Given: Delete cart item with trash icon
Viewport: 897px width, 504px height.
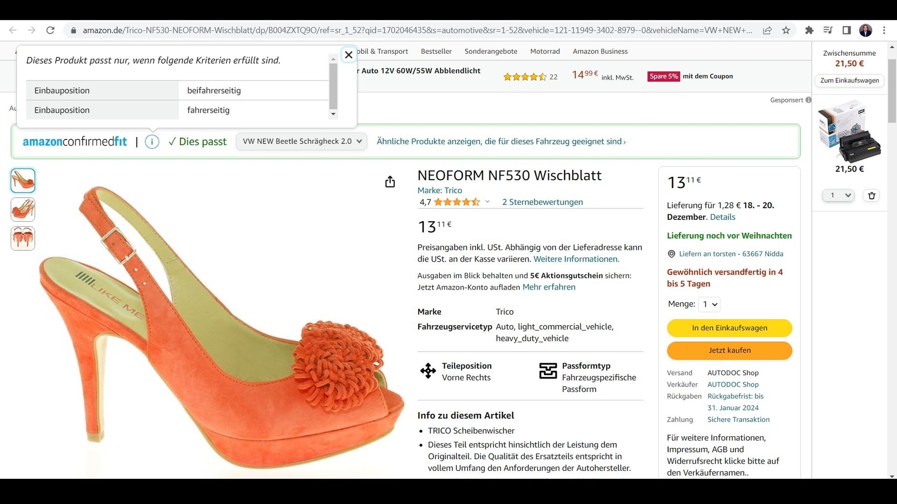Looking at the screenshot, I should [x=871, y=195].
